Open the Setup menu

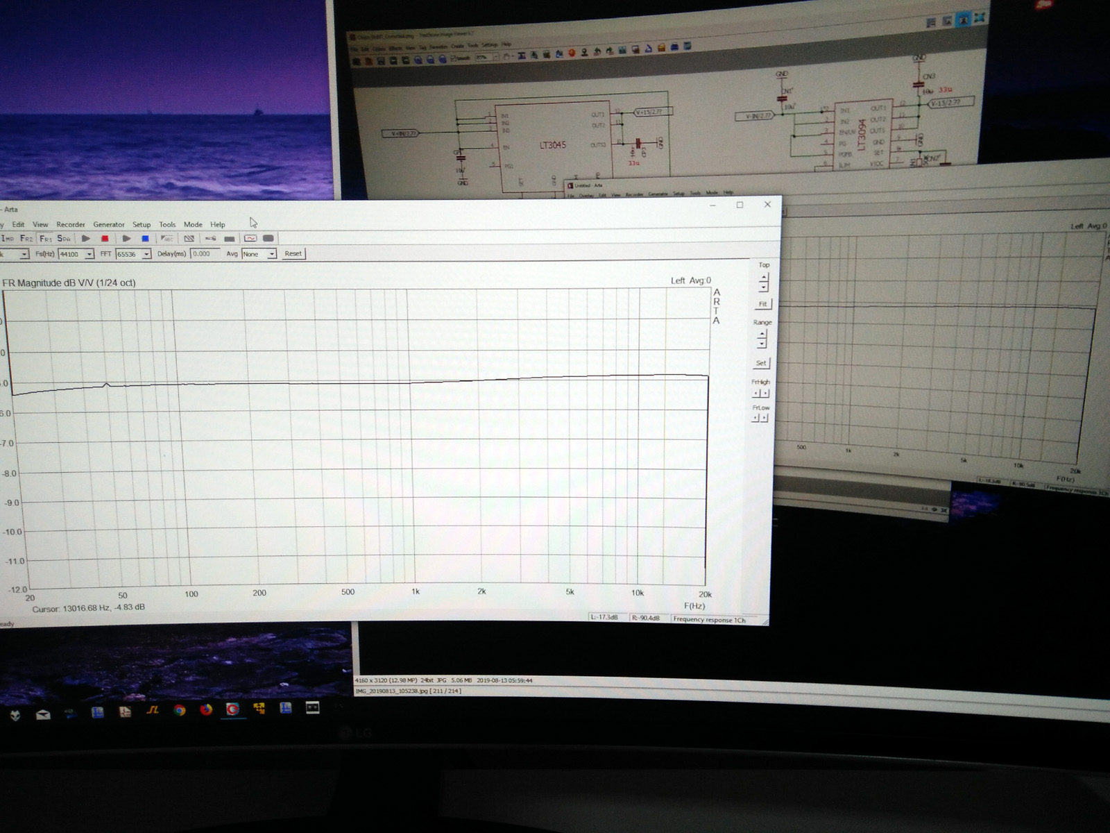142,224
